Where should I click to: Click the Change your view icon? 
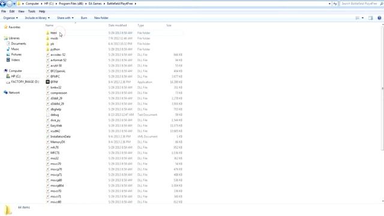pos(358,18)
